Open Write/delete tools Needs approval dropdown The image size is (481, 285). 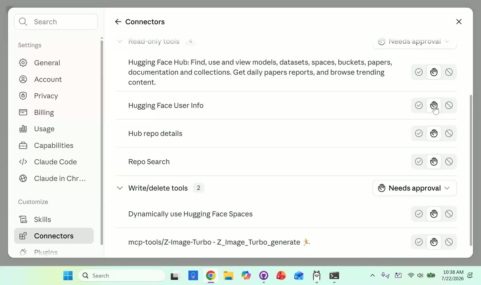coord(414,188)
